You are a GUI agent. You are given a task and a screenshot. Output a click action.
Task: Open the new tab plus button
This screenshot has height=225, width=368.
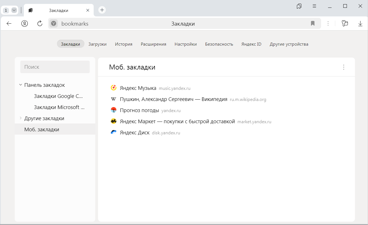click(x=102, y=10)
